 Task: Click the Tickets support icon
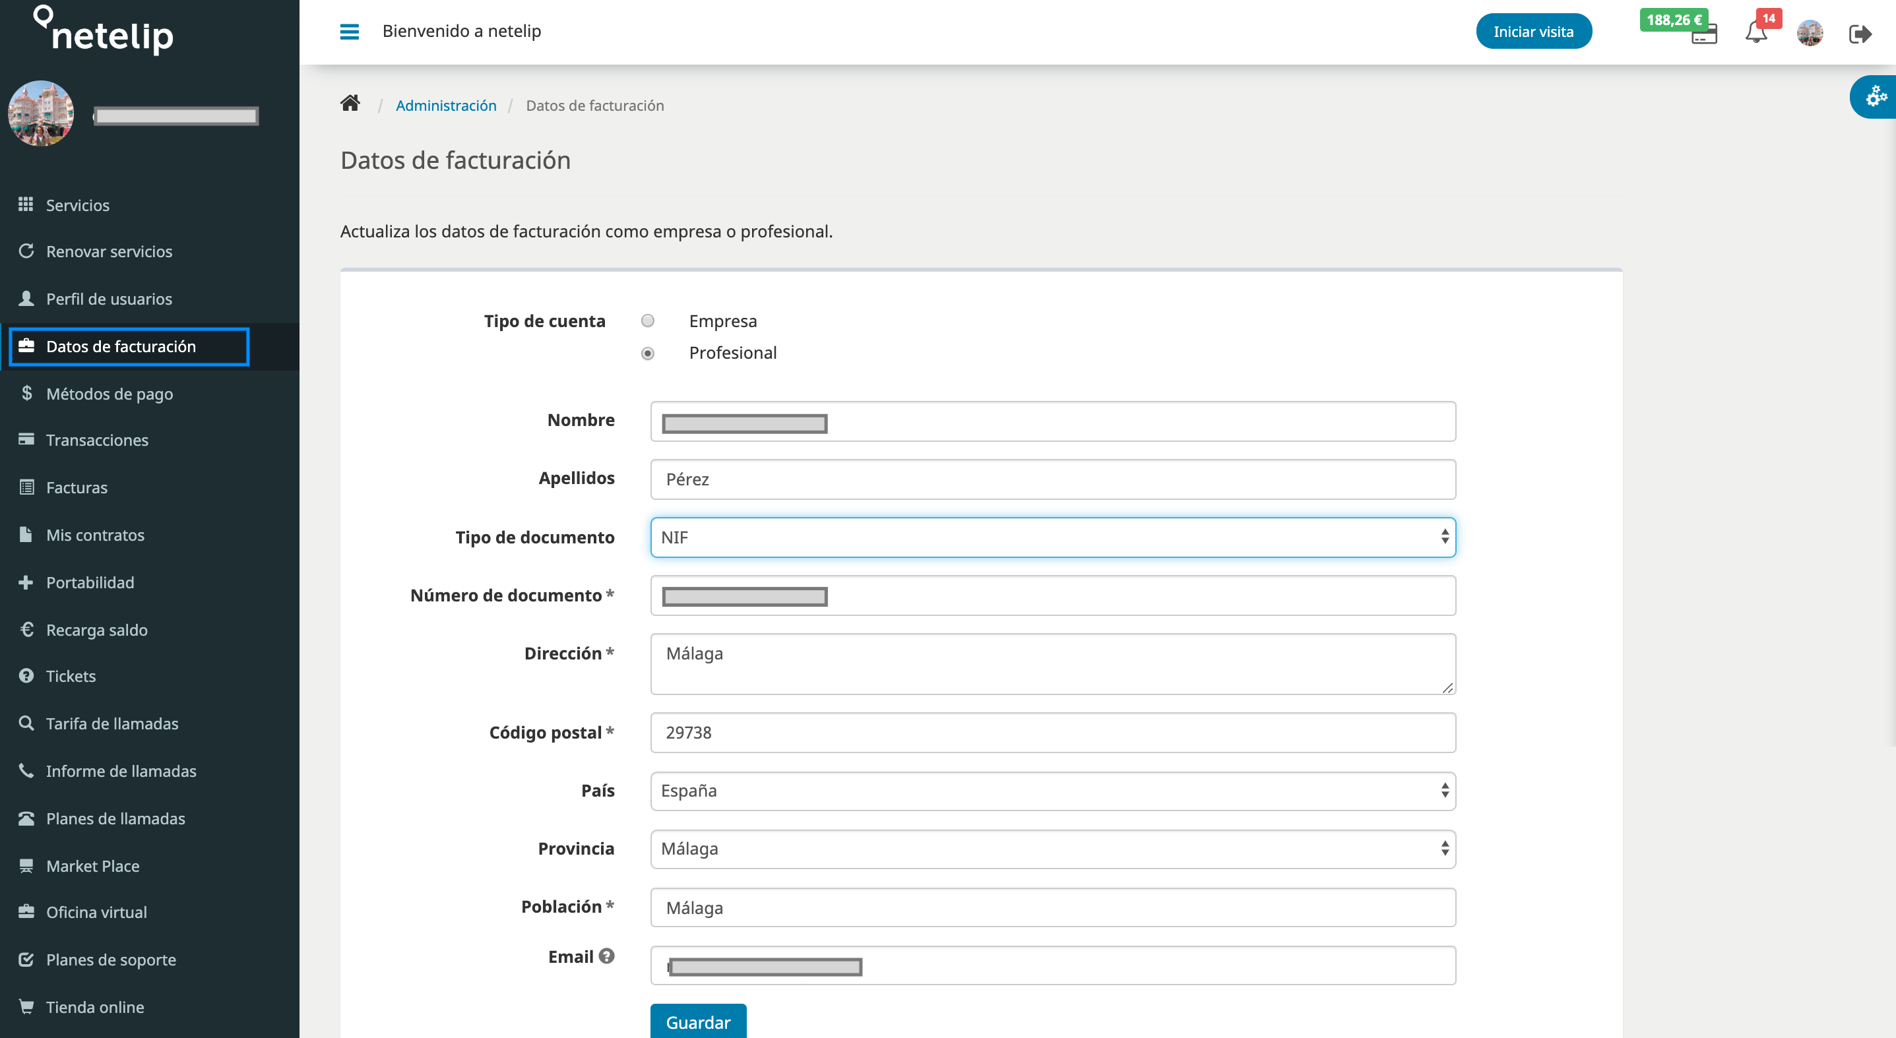coord(26,675)
